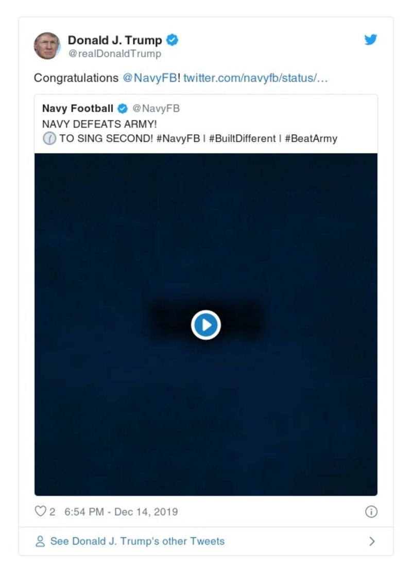Viewport: 412px width, 574px height.
Task: Click the 6:54 PM - Dec 14, 2019 timestamp
Action: tap(121, 511)
